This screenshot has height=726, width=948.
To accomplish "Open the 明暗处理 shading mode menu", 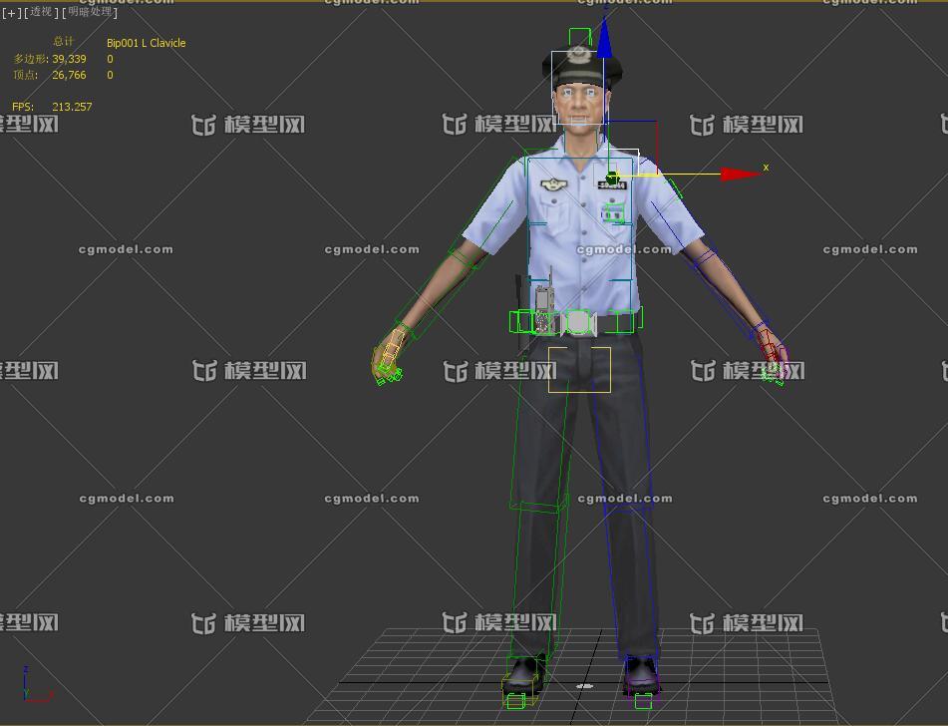I will click(92, 13).
